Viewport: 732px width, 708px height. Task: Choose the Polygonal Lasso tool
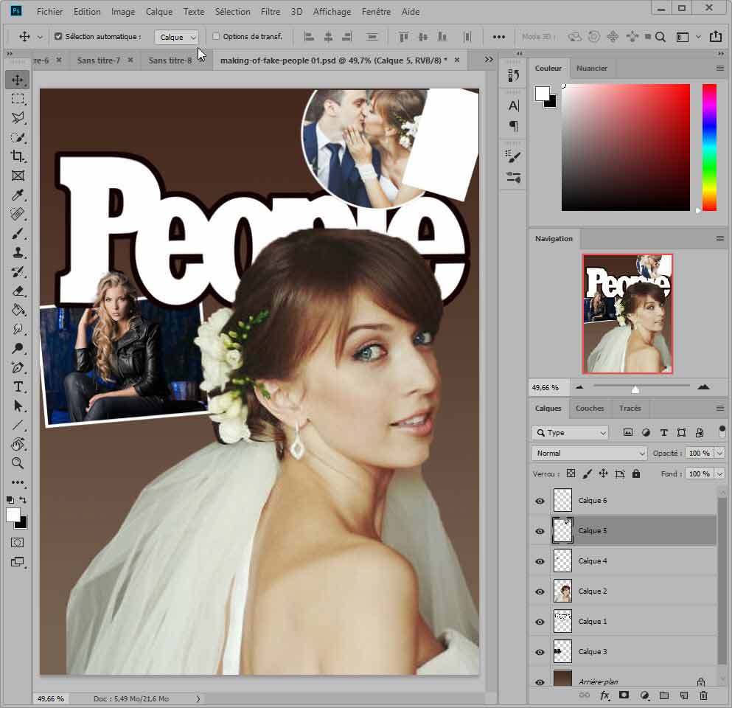[x=18, y=118]
